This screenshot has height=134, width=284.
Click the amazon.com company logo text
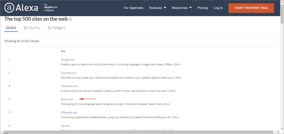tap(51, 8)
